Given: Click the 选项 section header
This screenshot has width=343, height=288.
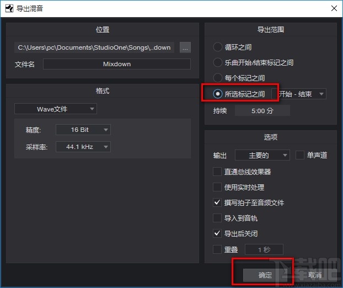Looking at the screenshot, I should 271,137.
